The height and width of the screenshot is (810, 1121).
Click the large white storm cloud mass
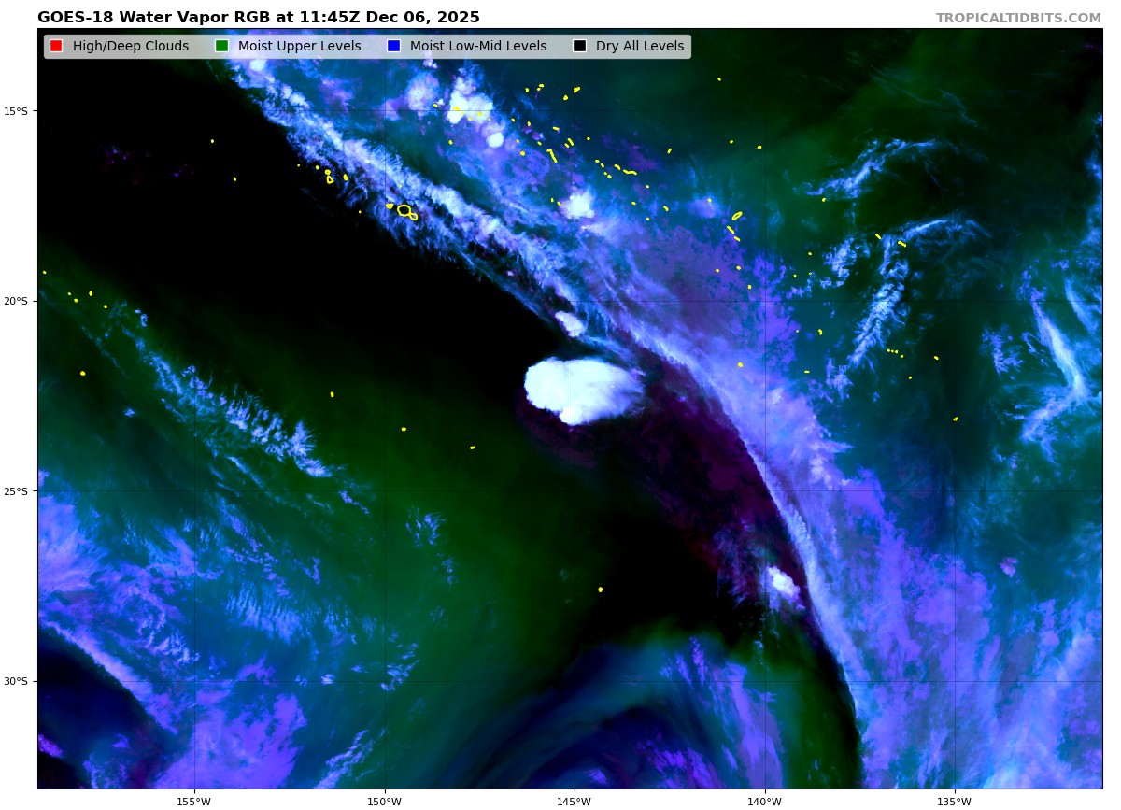click(x=582, y=388)
